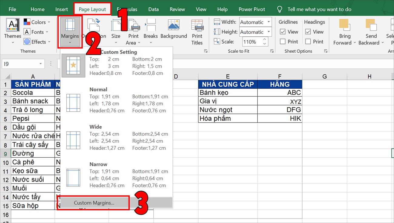The width and height of the screenshot is (394, 223).
Task: Open the Background picture tool
Action: [x=173, y=30]
